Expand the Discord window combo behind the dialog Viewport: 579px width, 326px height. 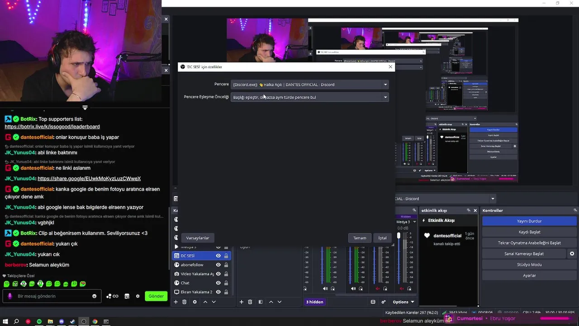pyautogui.click(x=493, y=199)
